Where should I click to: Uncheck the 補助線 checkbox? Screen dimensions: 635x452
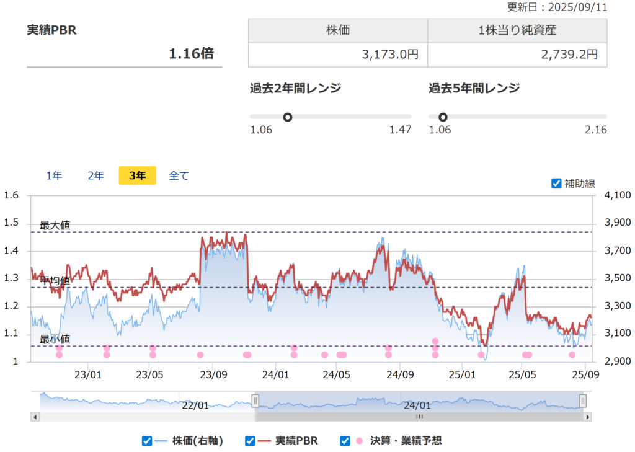click(x=556, y=184)
